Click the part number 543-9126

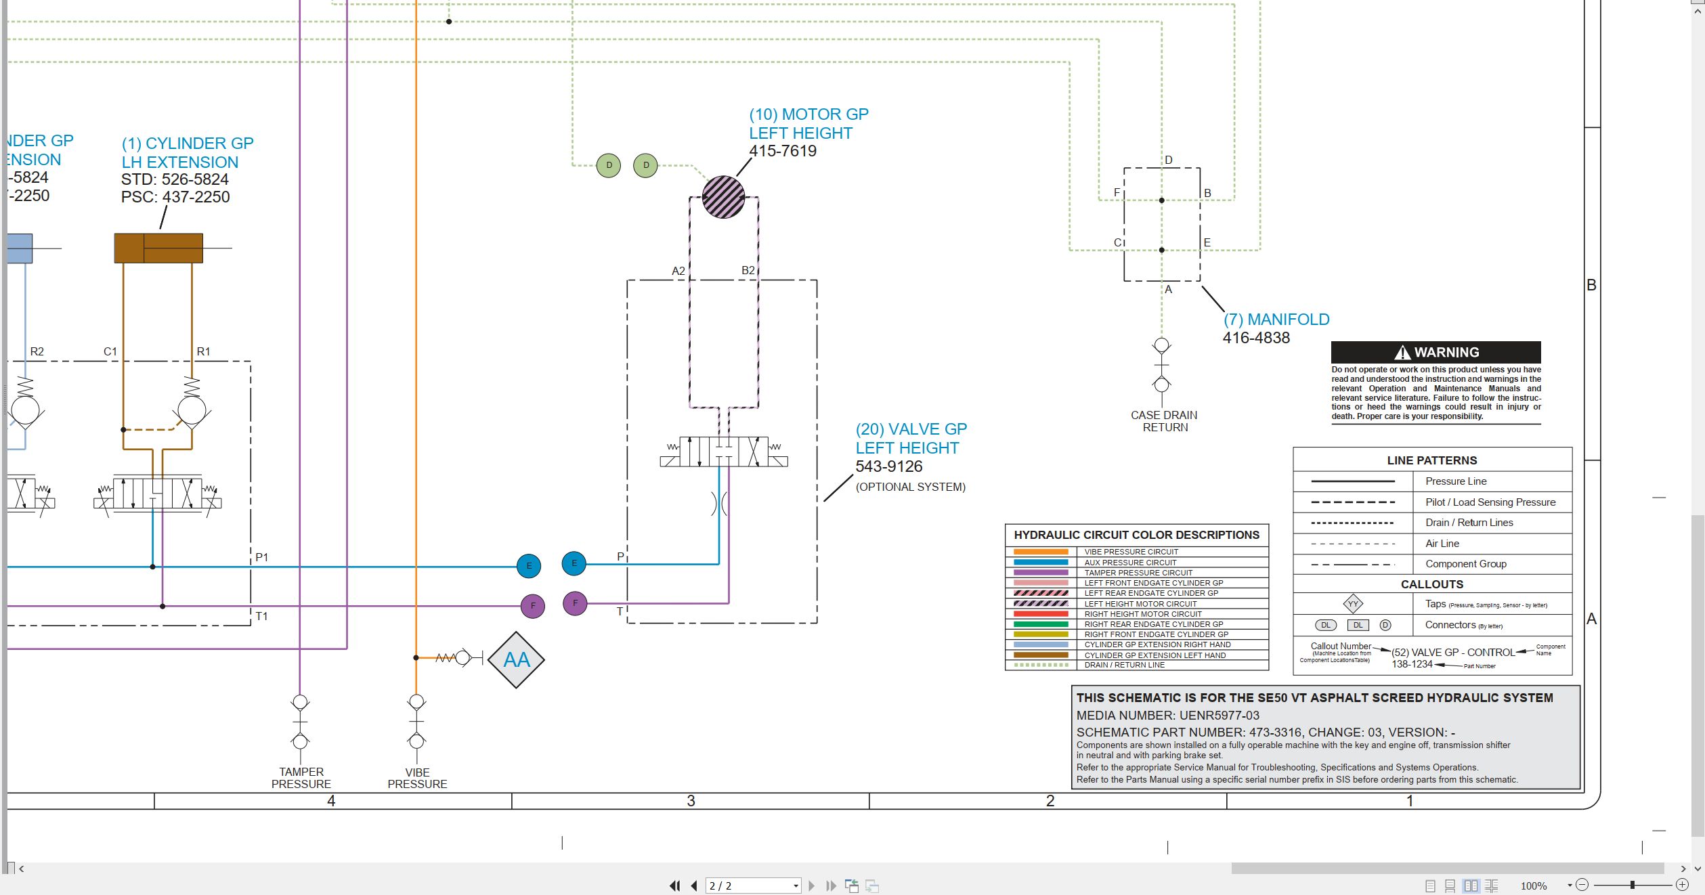click(x=889, y=466)
